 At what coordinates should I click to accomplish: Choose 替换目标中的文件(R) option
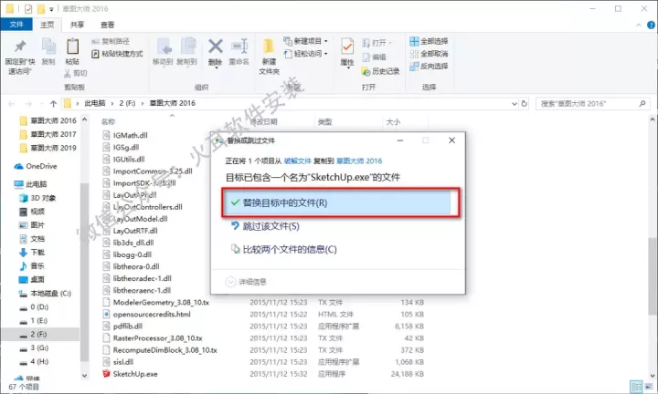point(338,202)
